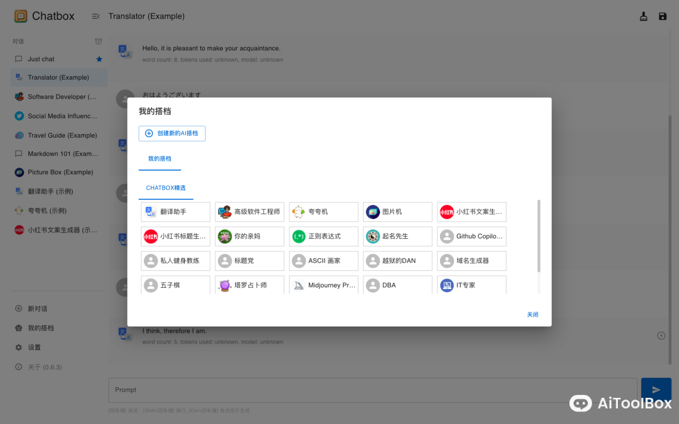The width and height of the screenshot is (679, 424).
Task: Open 我的搭档 from the sidebar
Action: pos(34,328)
